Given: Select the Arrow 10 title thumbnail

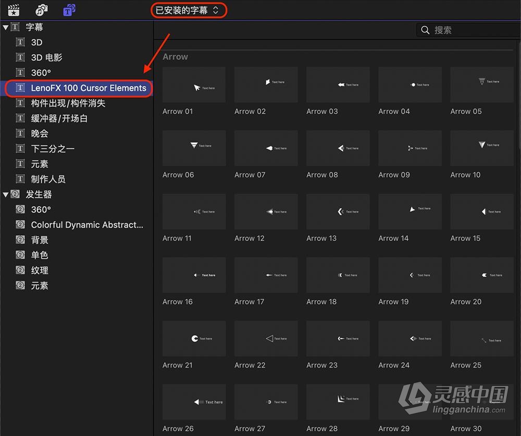Looking at the screenshot, I should (482, 148).
